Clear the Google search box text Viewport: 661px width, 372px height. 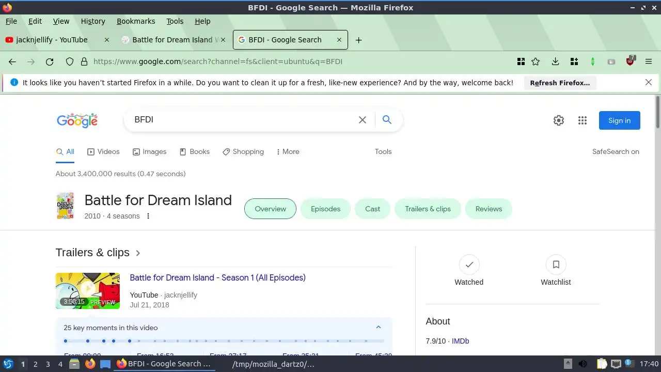[363, 120]
